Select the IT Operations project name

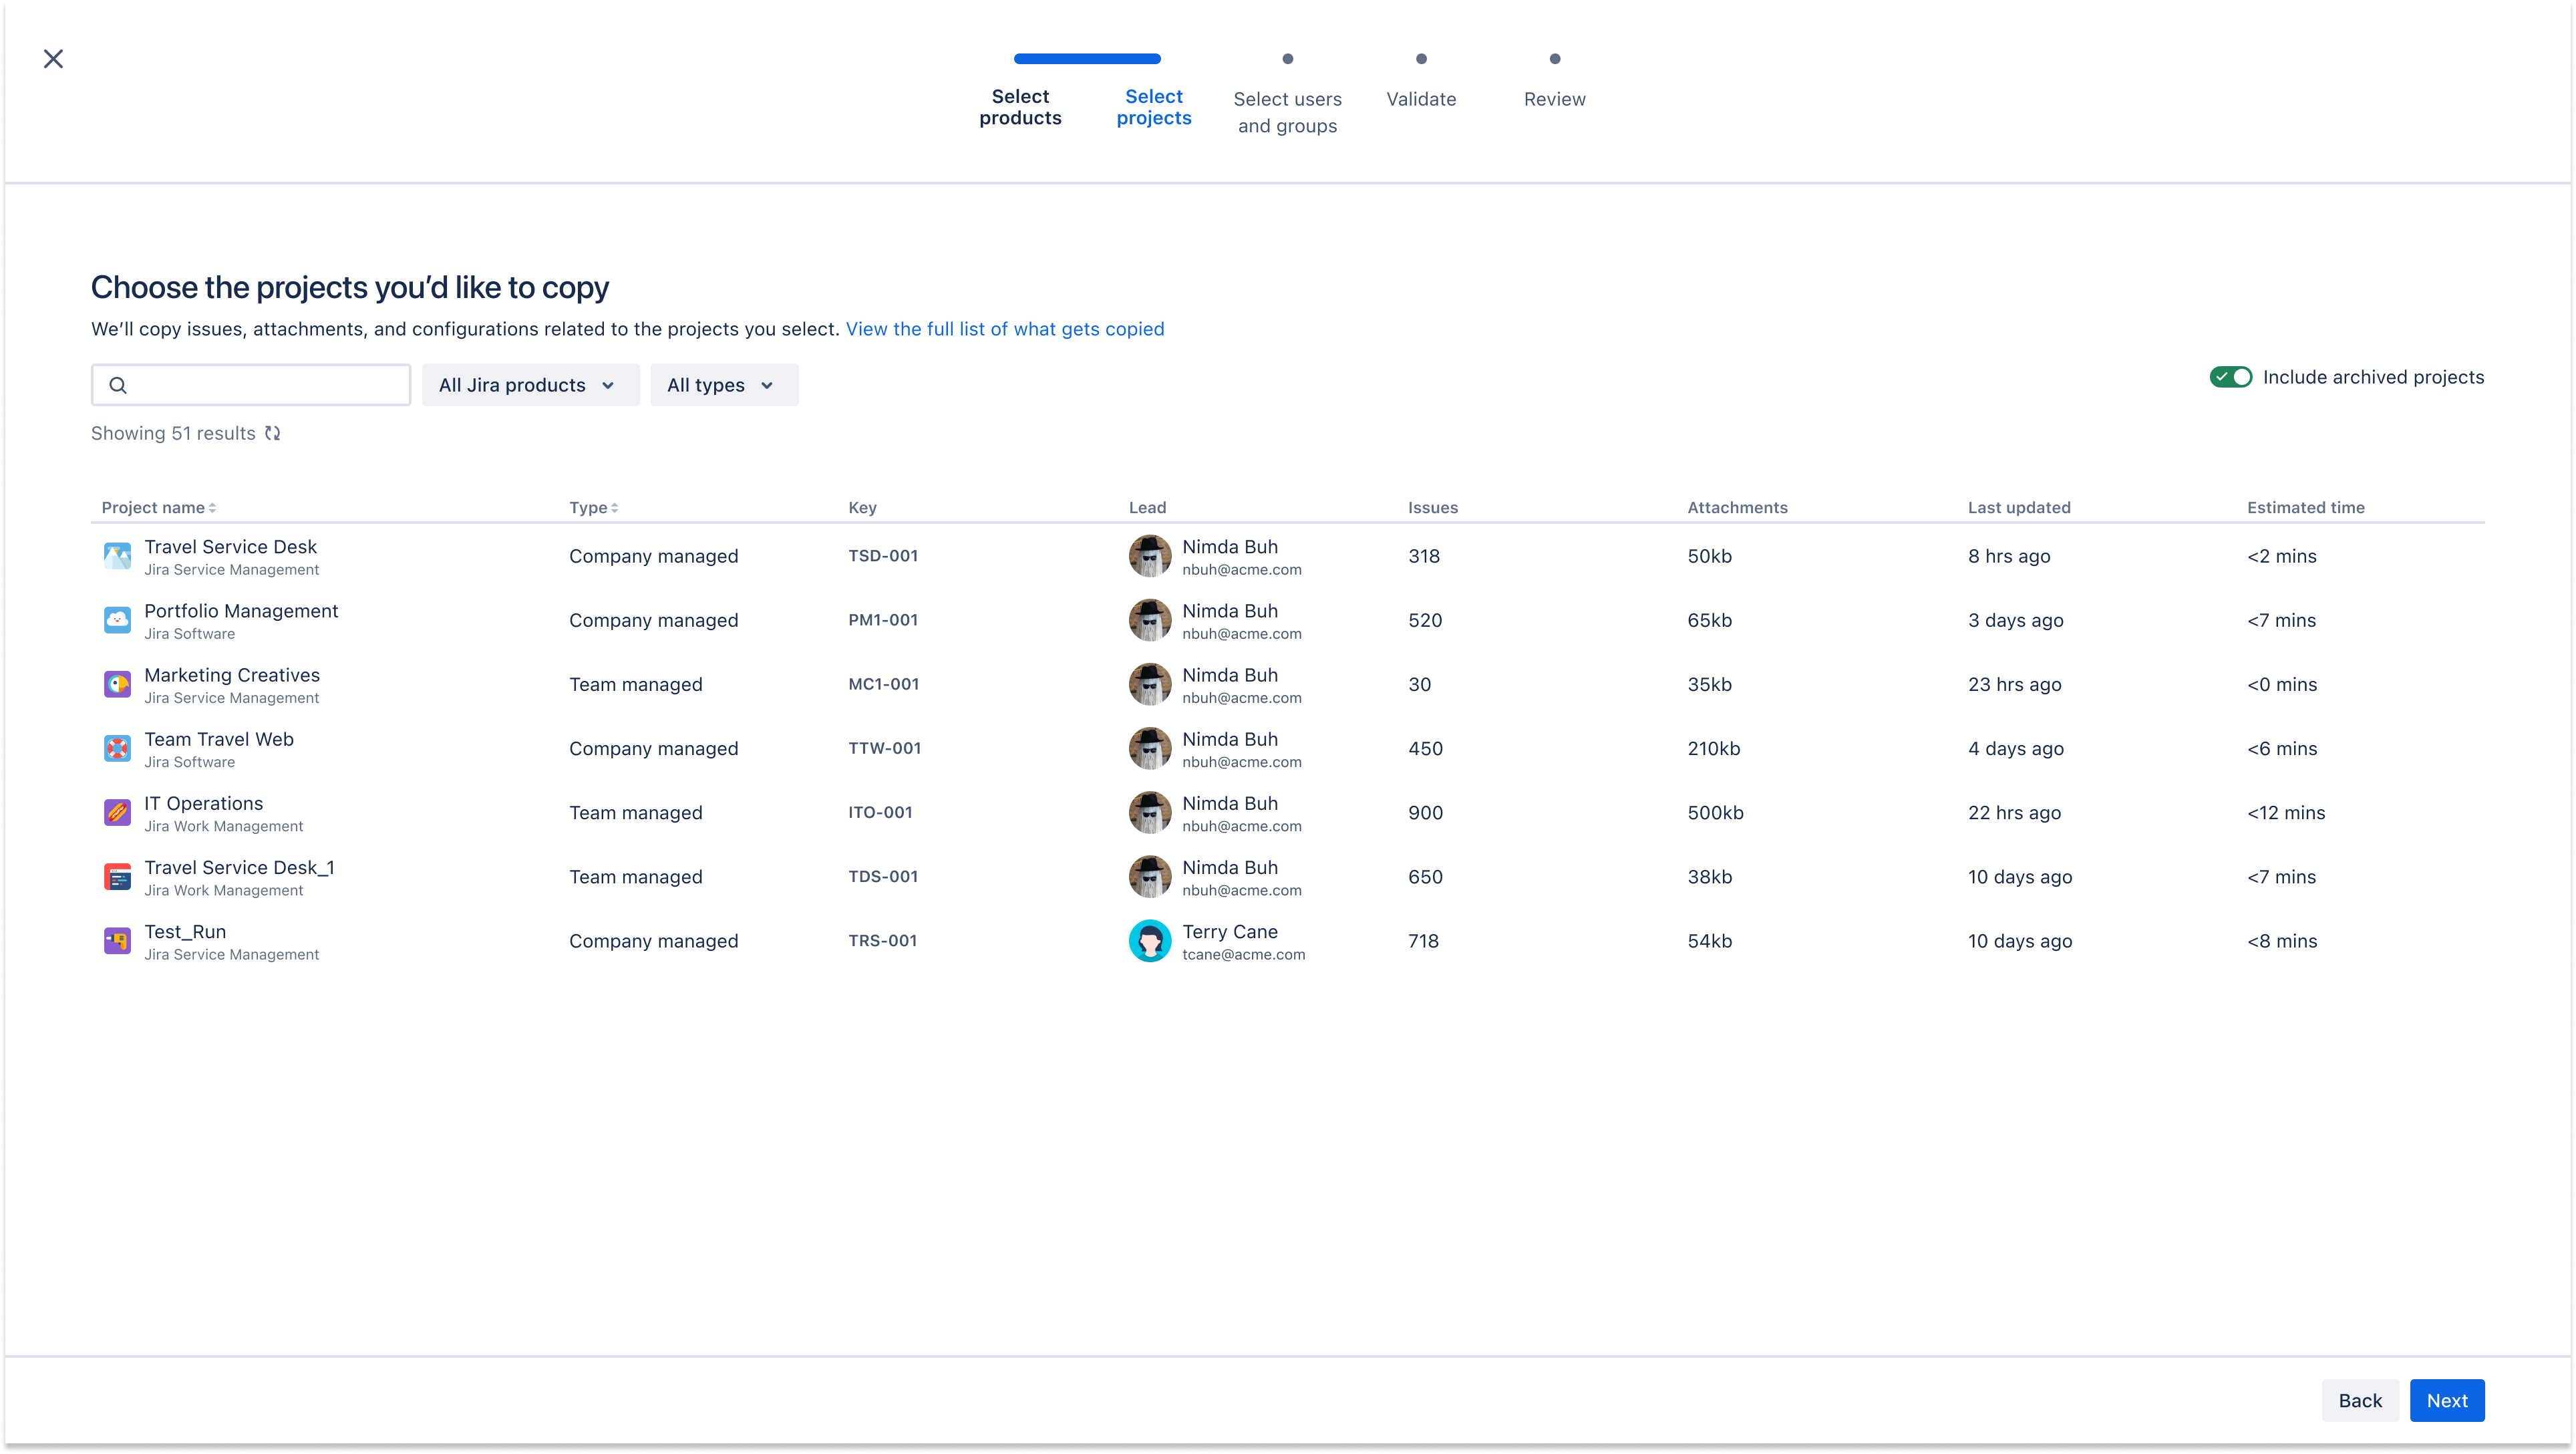(203, 803)
